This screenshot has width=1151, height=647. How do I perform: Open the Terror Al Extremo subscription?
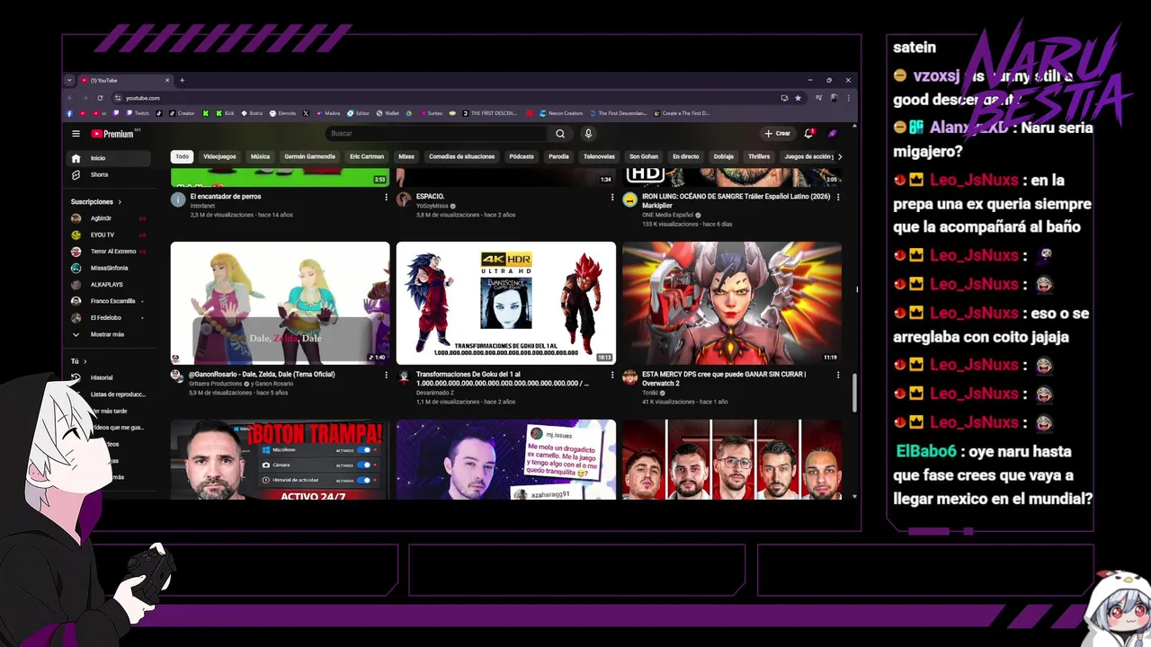pos(110,252)
